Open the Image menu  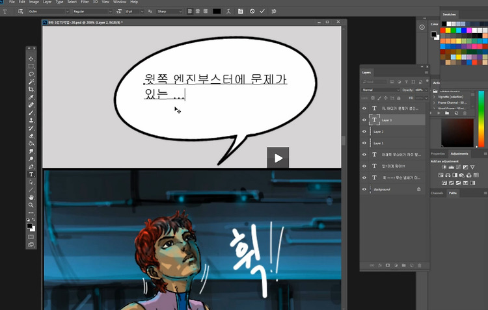pos(34,2)
